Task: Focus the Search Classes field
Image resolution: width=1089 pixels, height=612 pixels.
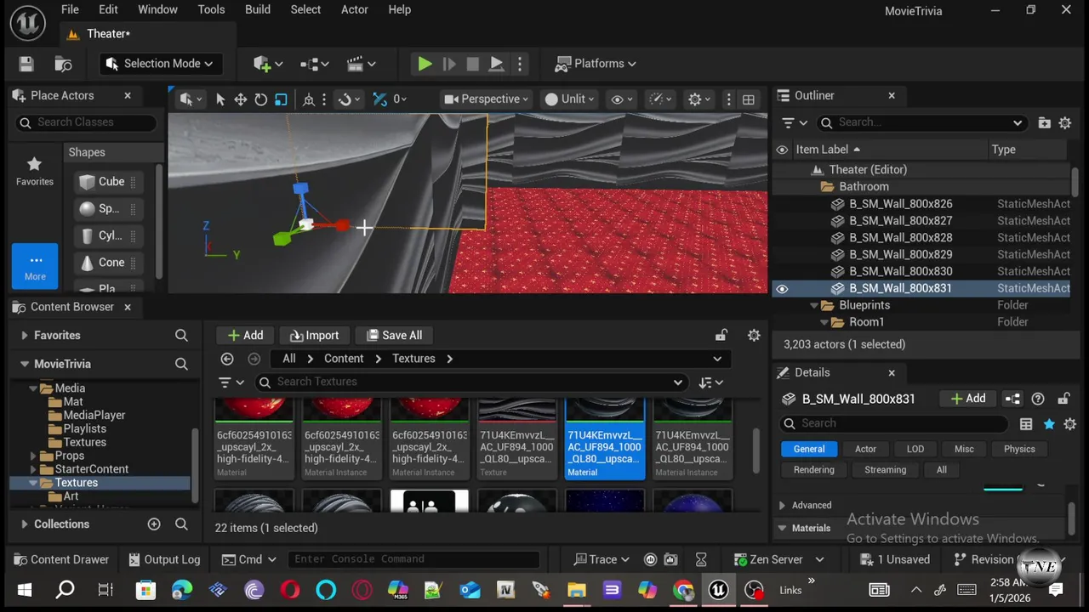Action: [x=85, y=122]
